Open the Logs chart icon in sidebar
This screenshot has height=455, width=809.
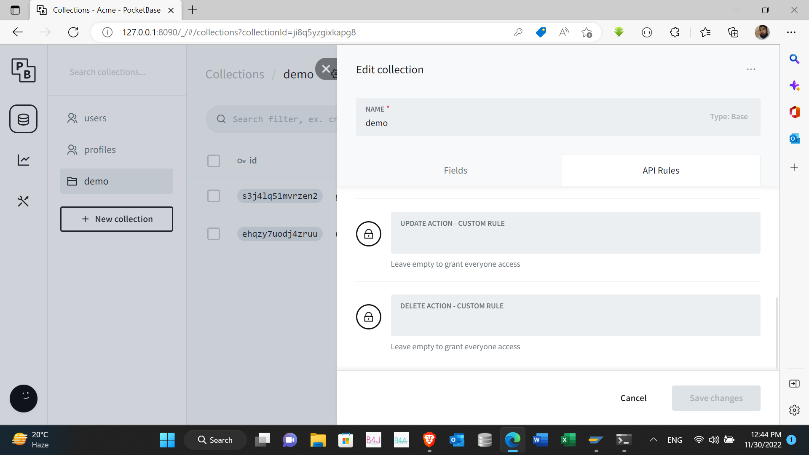(x=23, y=160)
